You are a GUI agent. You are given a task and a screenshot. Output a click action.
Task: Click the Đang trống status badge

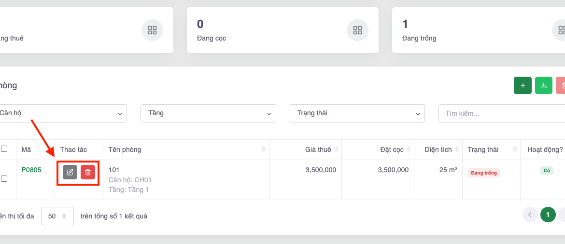coord(484,173)
